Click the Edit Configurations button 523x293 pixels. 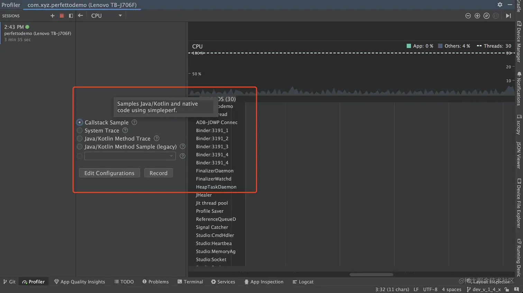tap(109, 173)
